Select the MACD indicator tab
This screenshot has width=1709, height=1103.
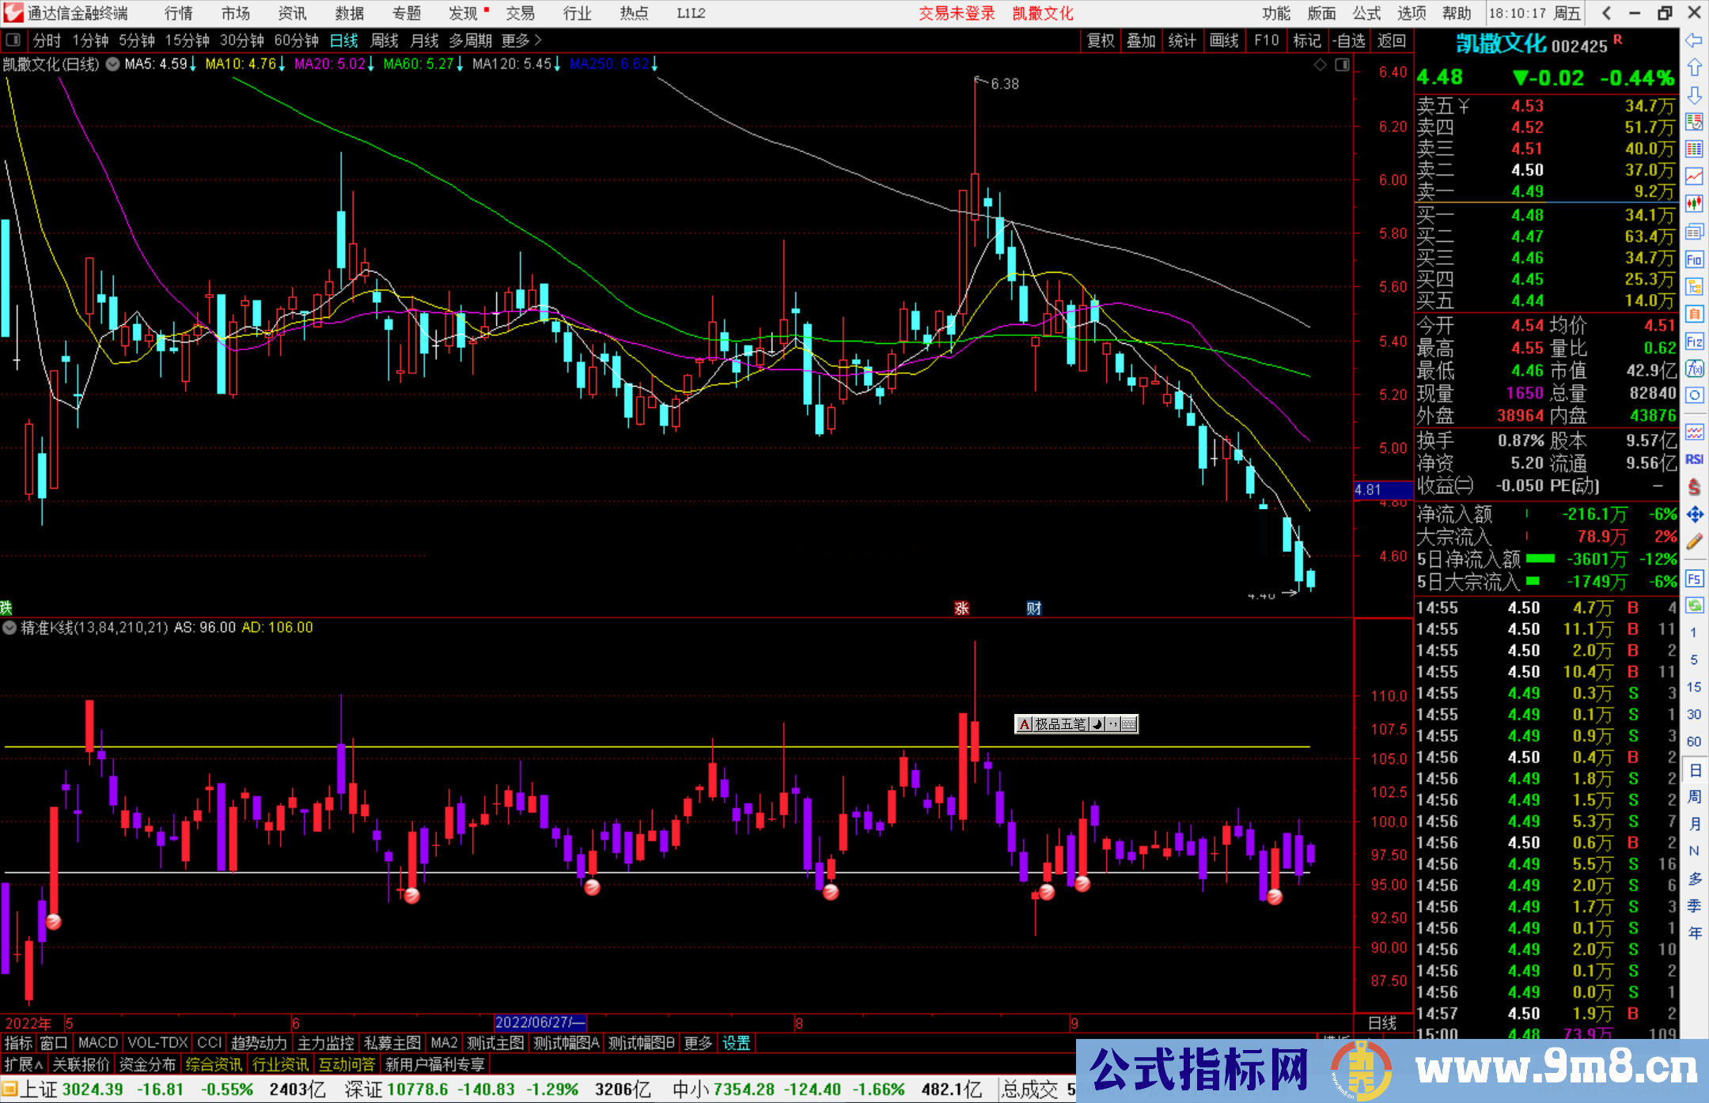[98, 1043]
